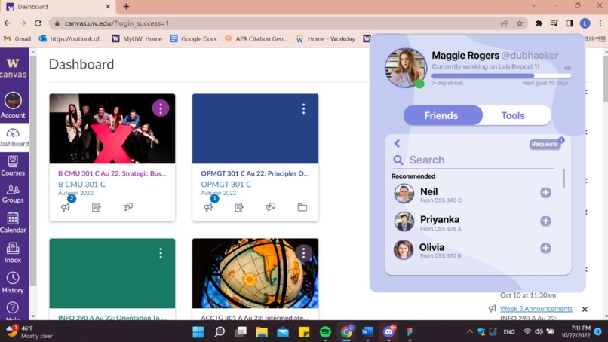Image resolution: width=608 pixels, height=342 pixels.
Task: Open APA Citation Generator bookmark
Action: click(x=256, y=38)
